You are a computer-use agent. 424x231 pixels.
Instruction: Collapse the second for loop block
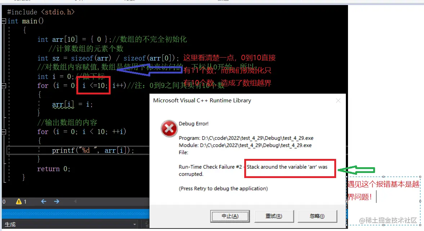4,132
